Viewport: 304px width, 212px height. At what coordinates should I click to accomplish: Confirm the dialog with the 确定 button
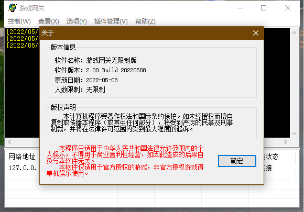(x=237, y=161)
